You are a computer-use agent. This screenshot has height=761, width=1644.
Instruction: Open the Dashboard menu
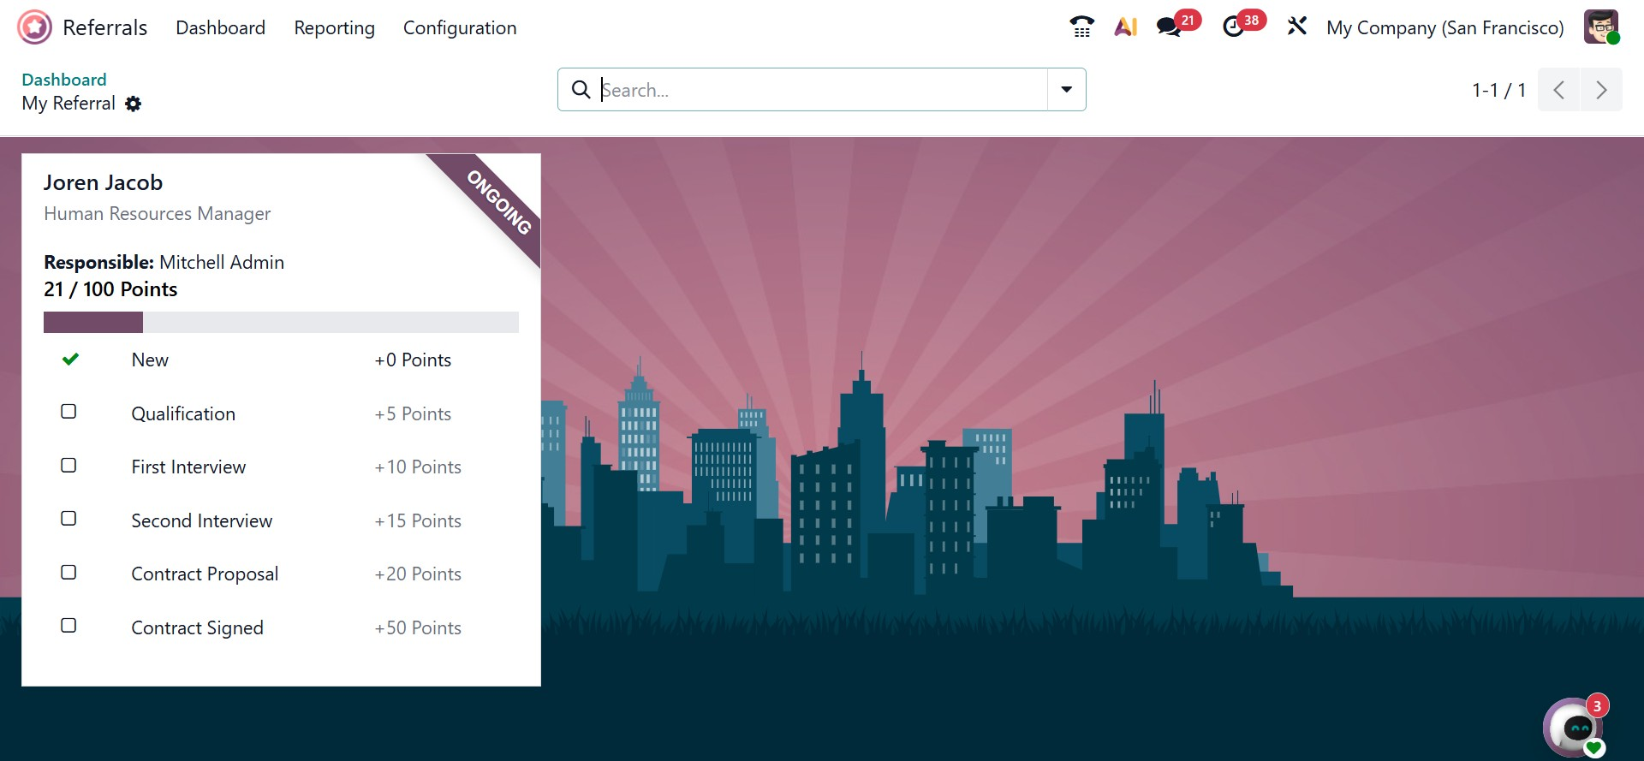tap(220, 28)
